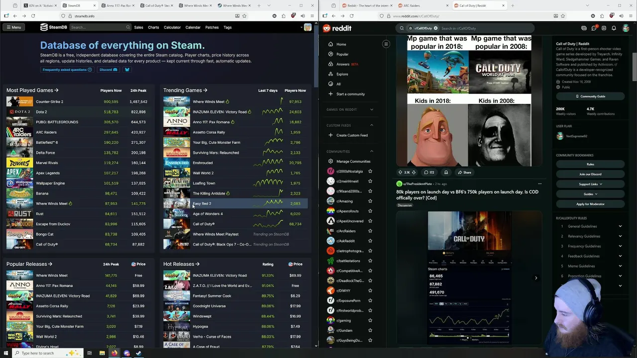Open the Sales page on SteamDB
Image resolution: width=637 pixels, height=358 pixels.
click(x=138, y=27)
